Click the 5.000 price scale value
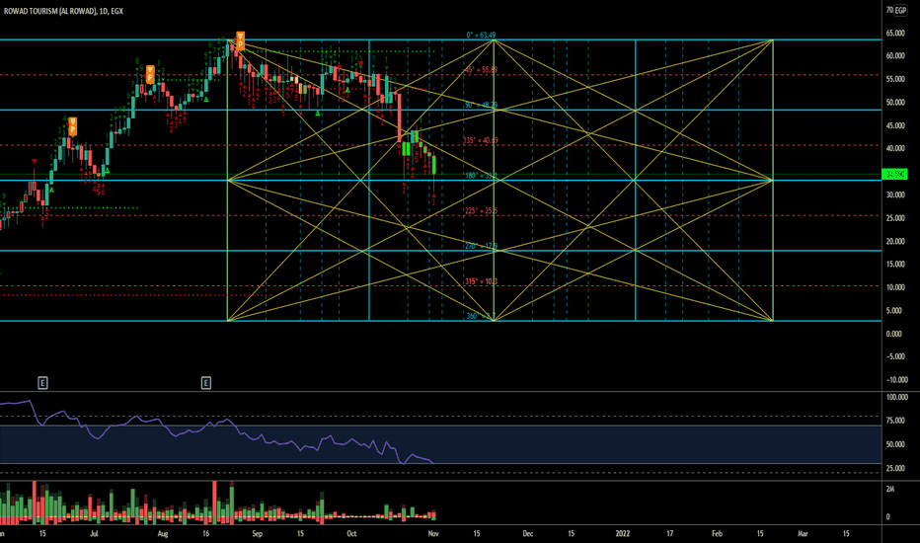Screen dimensions: 920x543 click(x=894, y=311)
